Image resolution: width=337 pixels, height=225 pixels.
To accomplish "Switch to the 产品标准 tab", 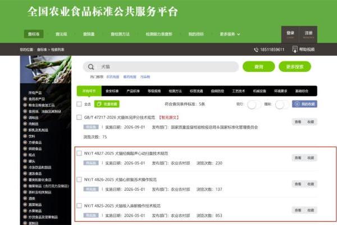I will (x=133, y=91).
